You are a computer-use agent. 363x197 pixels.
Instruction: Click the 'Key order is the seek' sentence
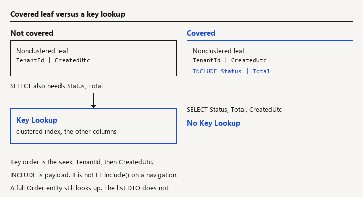(x=82, y=162)
